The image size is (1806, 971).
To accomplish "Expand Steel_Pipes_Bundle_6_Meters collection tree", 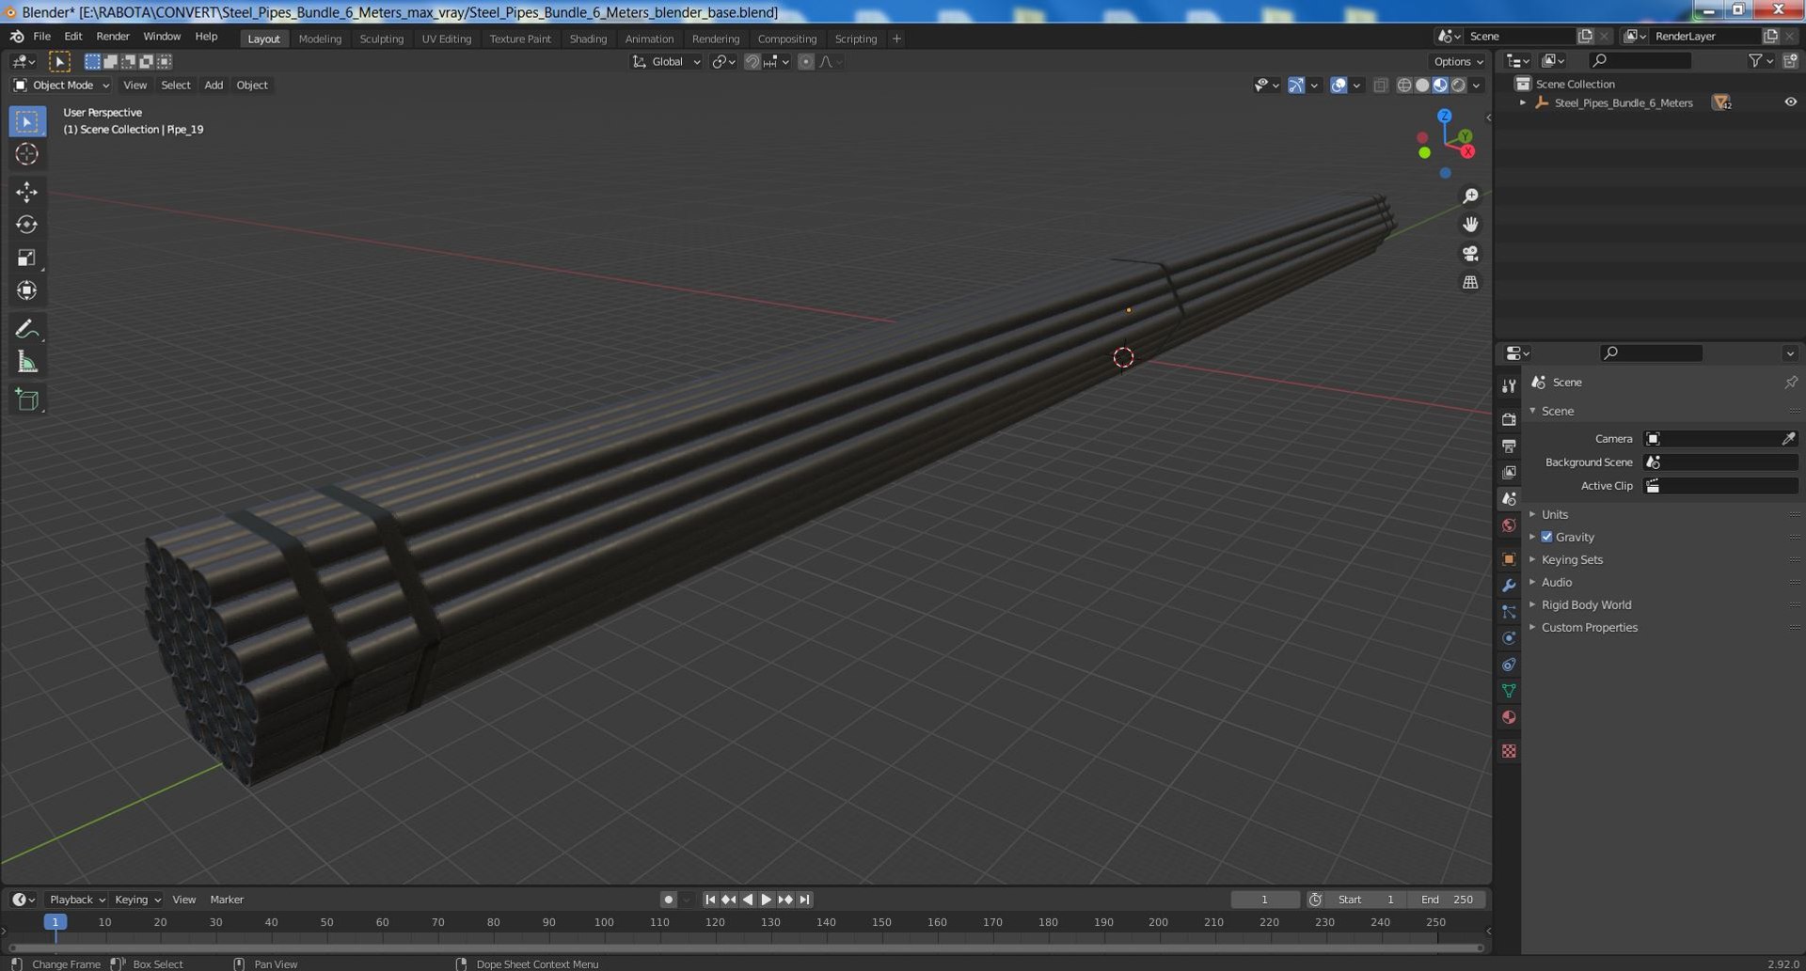I will pos(1523,102).
